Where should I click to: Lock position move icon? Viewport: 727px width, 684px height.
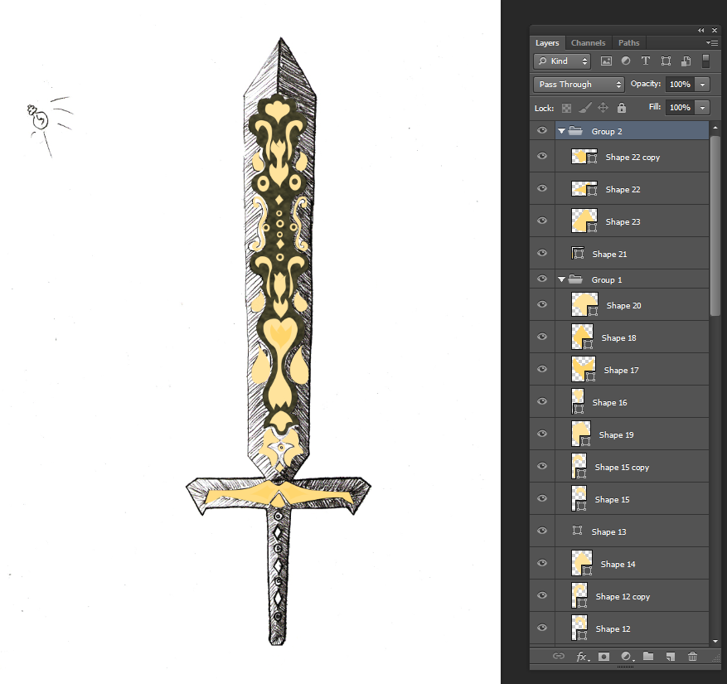[603, 108]
